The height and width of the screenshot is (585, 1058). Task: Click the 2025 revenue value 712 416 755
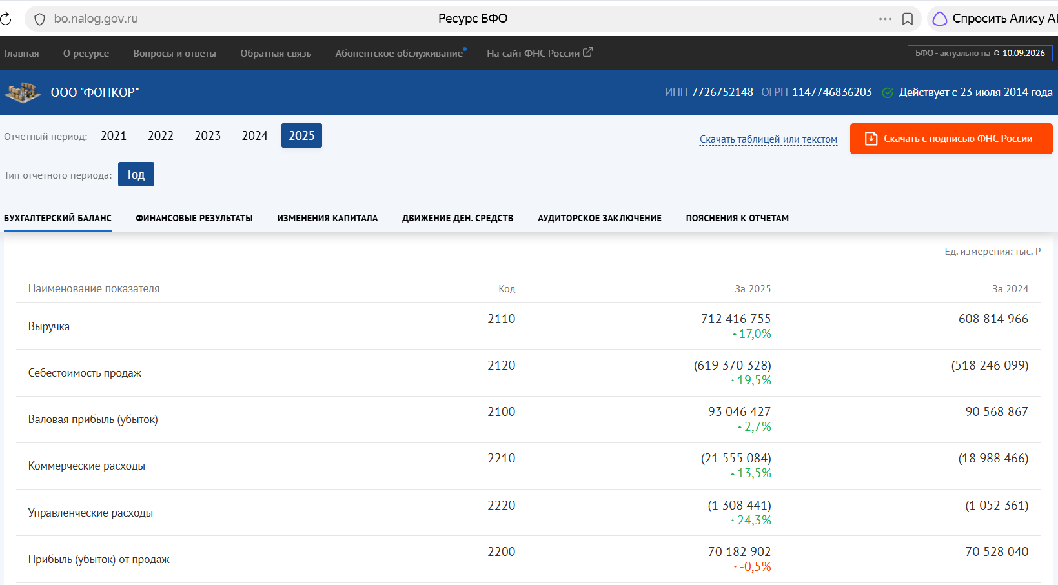pos(736,319)
